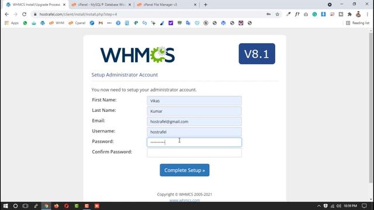Image resolution: width=374 pixels, height=210 pixels.
Task: Click the blue download extension icon
Action: [x=323, y=14]
